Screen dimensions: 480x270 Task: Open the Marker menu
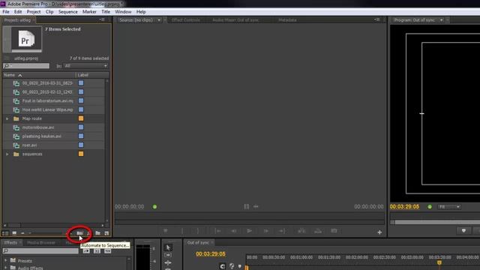tap(89, 12)
